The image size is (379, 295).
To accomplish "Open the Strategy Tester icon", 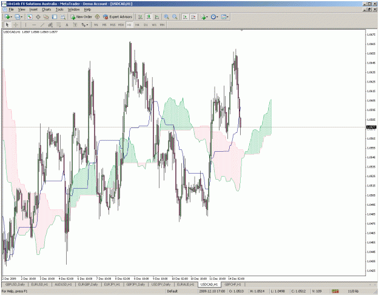I will [63, 17].
